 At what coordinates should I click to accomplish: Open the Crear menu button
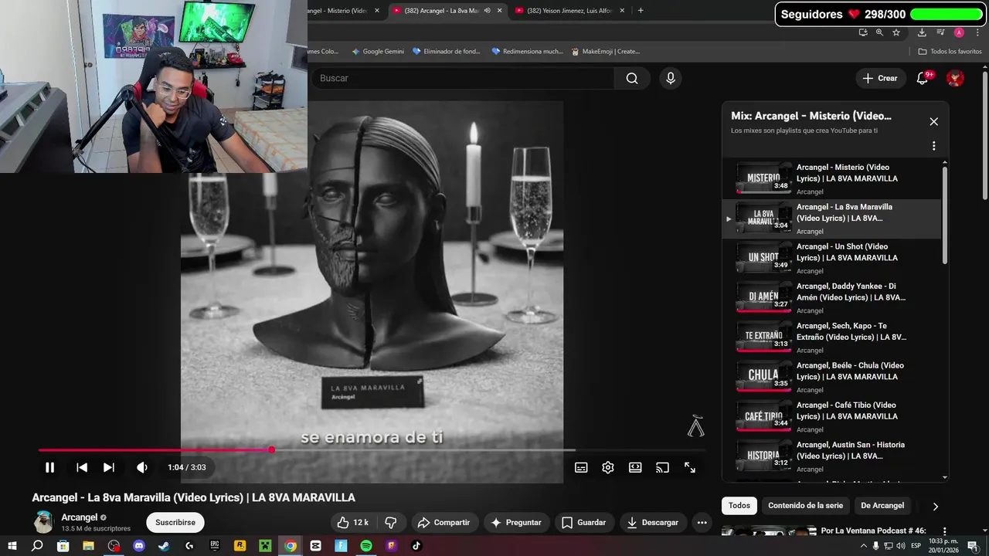click(x=880, y=78)
